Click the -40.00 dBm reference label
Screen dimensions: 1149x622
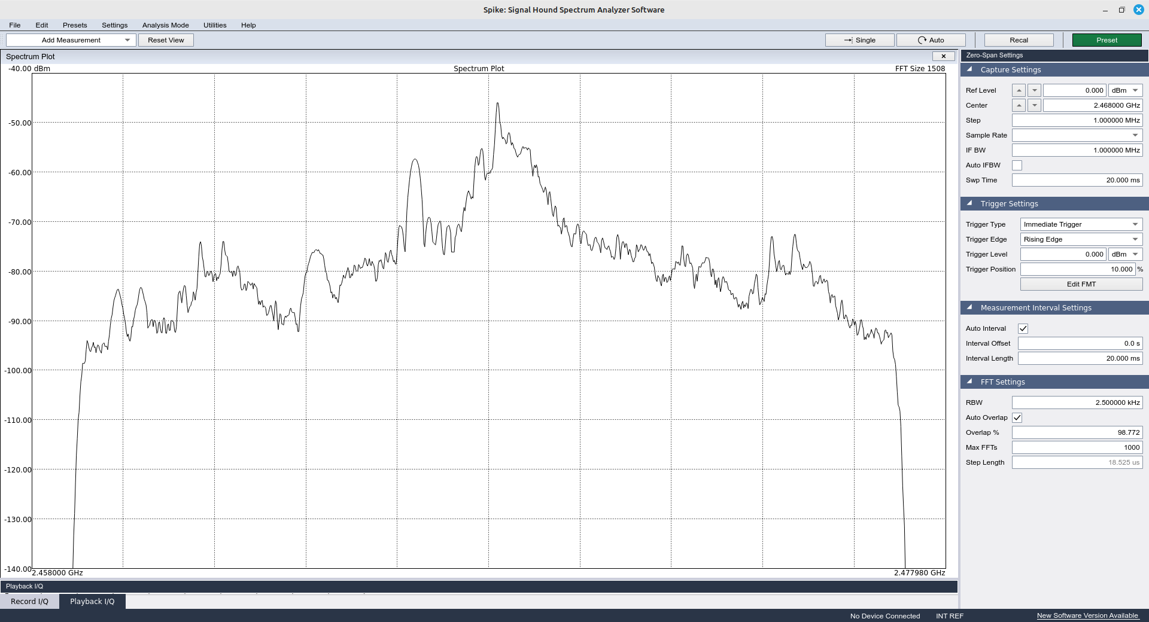point(29,68)
